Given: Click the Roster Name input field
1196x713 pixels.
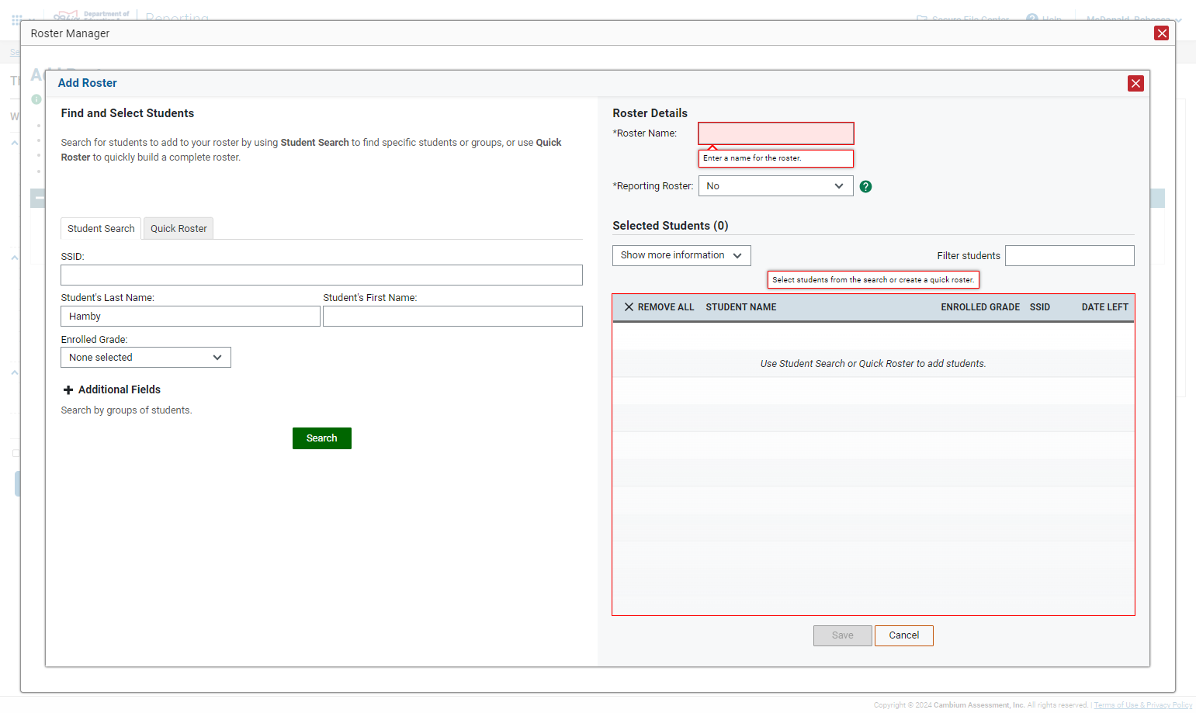Looking at the screenshot, I should (776, 133).
